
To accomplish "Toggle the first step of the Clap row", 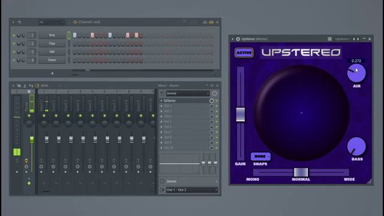I will (74, 44).
